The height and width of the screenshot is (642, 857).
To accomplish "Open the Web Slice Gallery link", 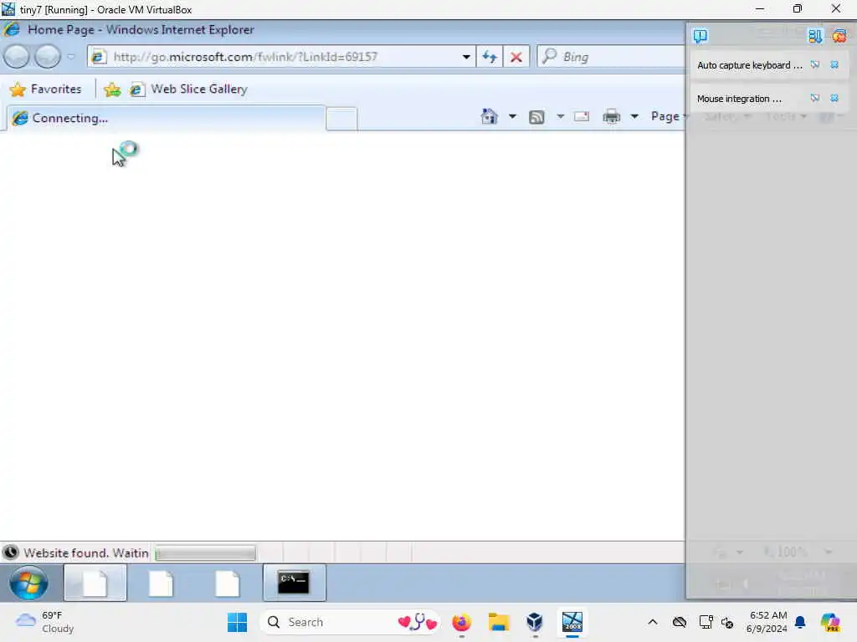I will click(189, 89).
